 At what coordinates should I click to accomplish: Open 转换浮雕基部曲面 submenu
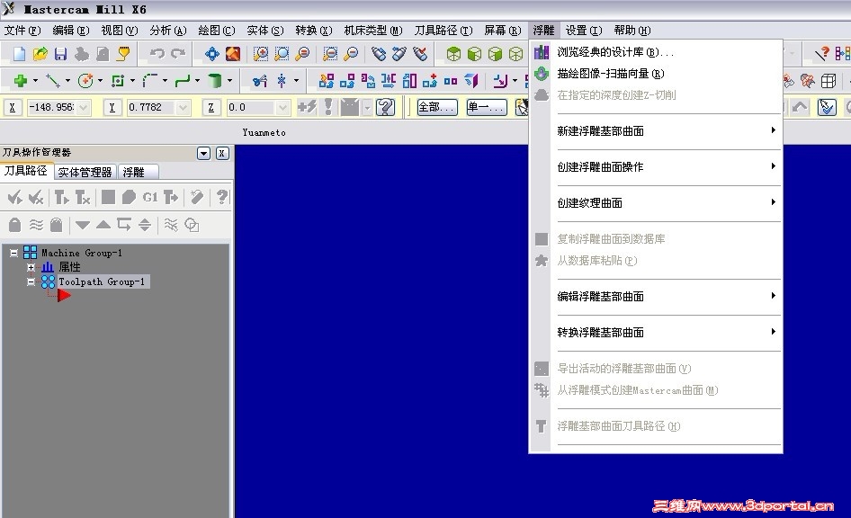point(667,332)
